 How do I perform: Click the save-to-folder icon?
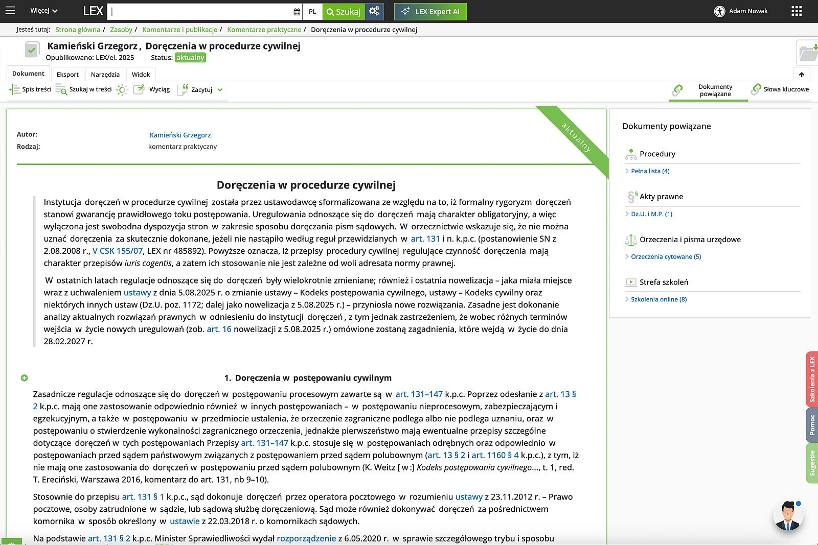coord(808,52)
